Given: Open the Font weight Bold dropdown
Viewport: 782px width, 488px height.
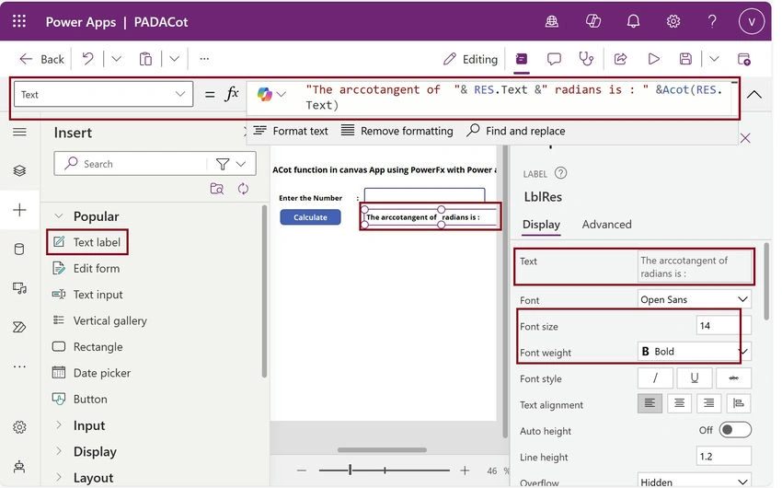Looking at the screenshot, I should pos(694,352).
